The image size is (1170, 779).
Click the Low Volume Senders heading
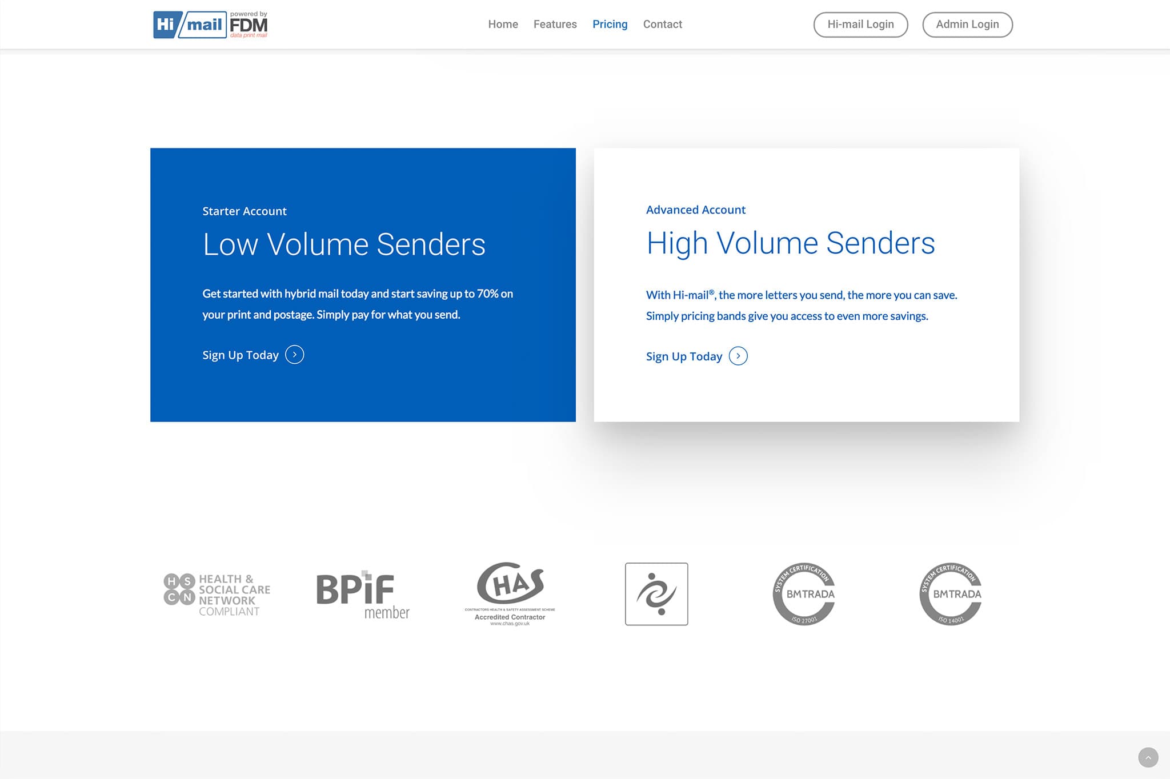(344, 244)
